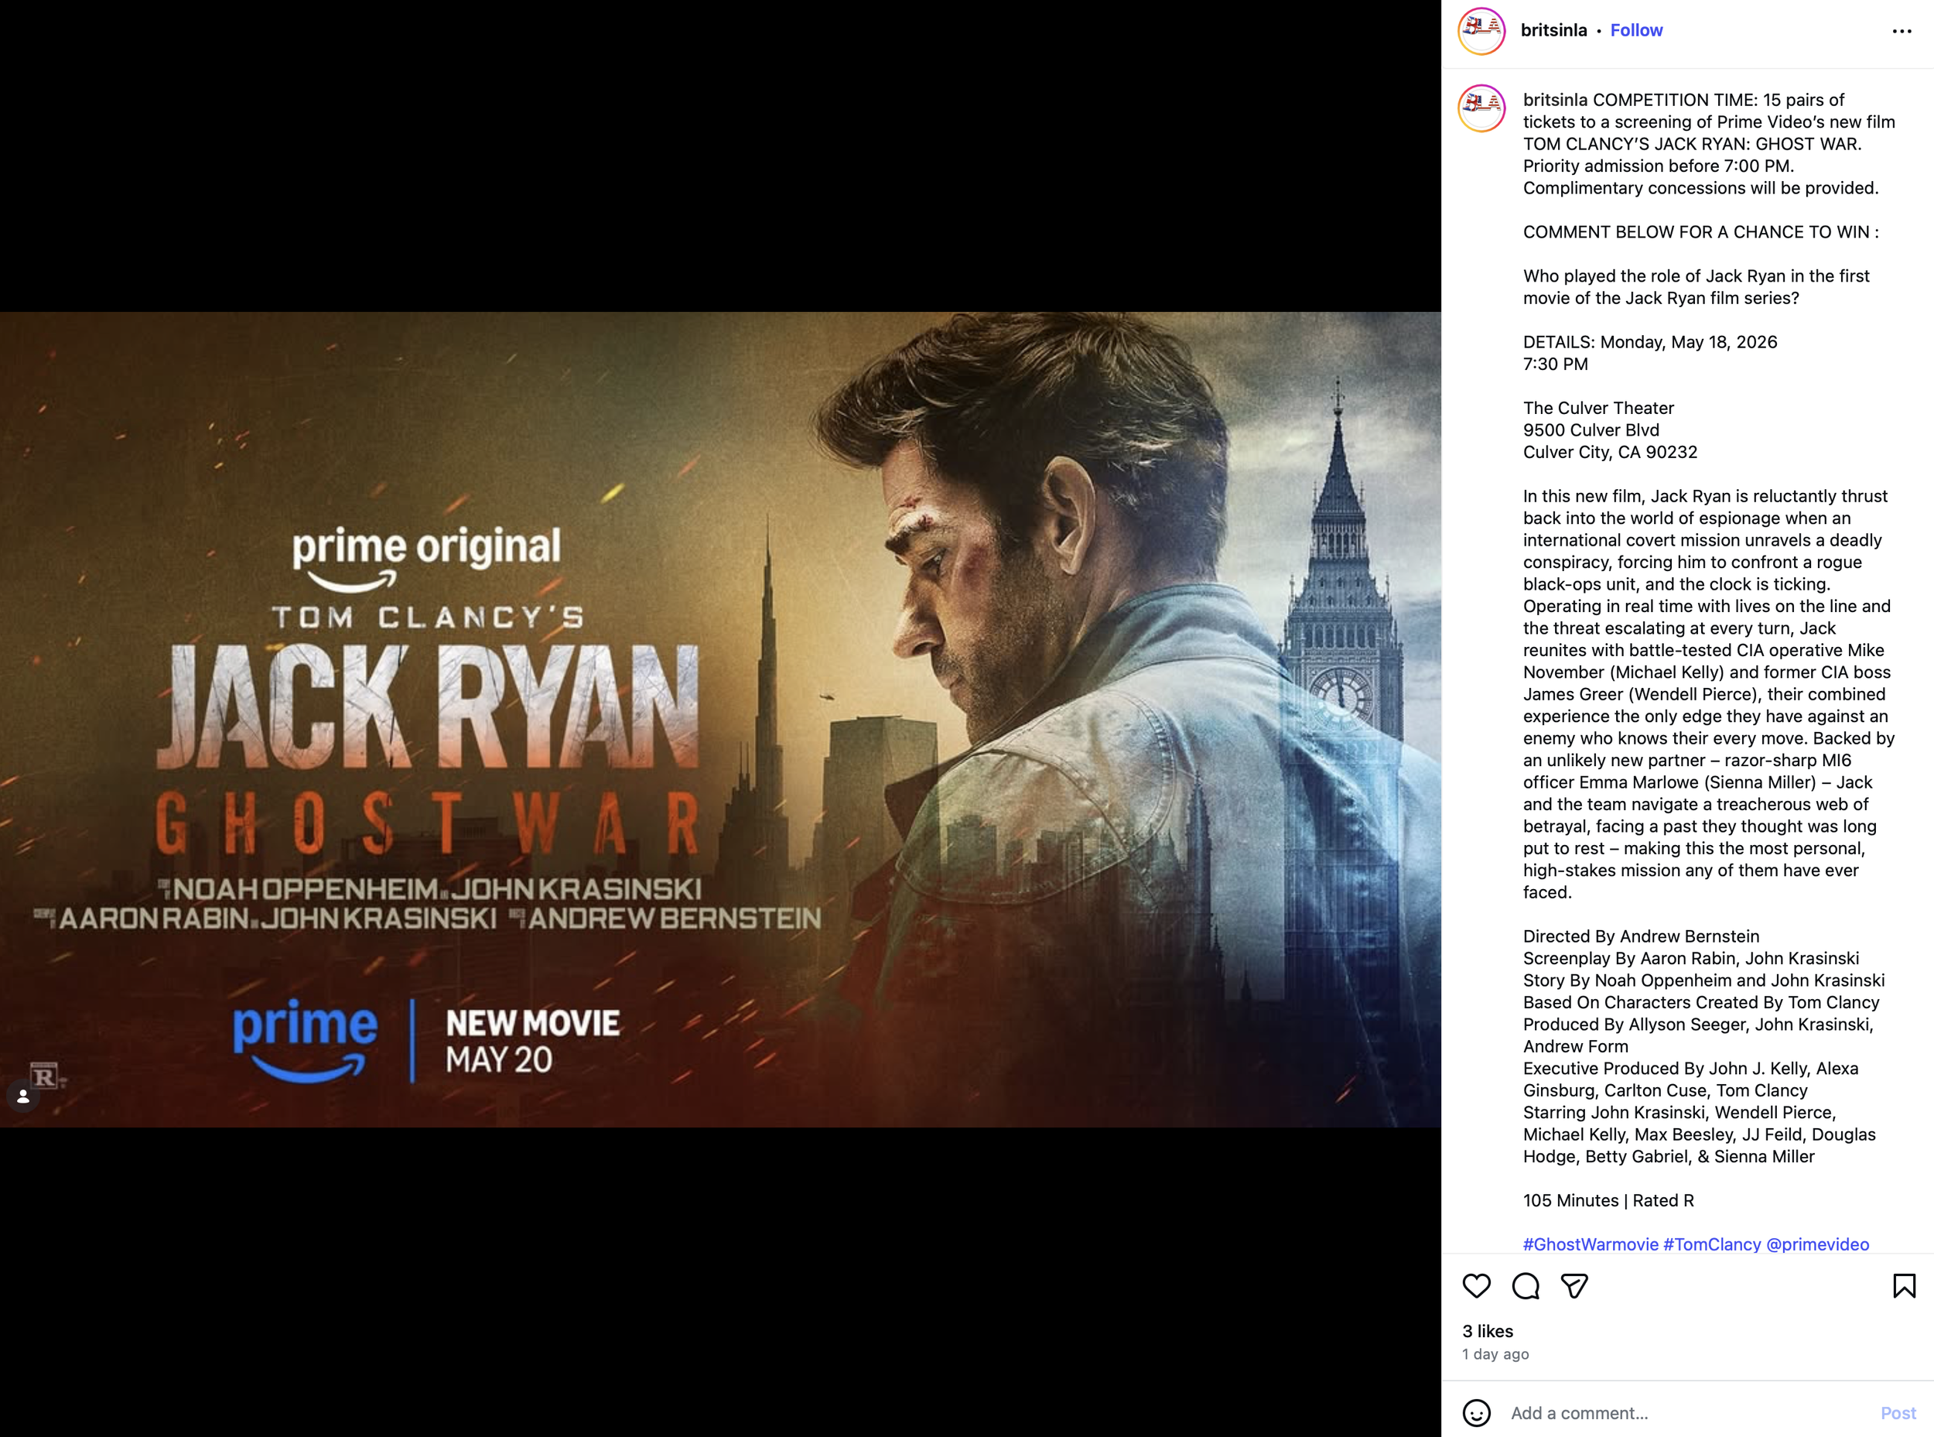This screenshot has width=1934, height=1437.
Task: Visit the @primevideo mention
Action: pos(1817,1244)
